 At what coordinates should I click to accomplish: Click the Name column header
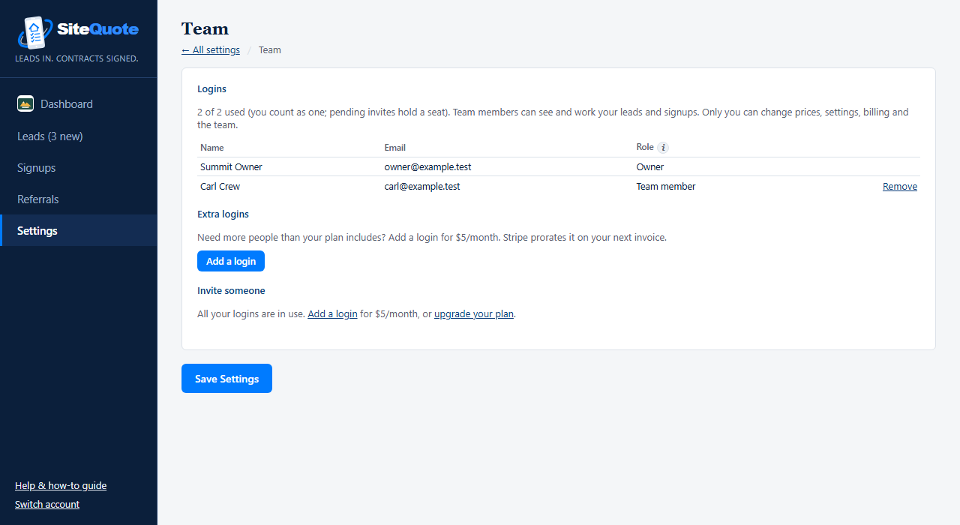[x=212, y=148]
